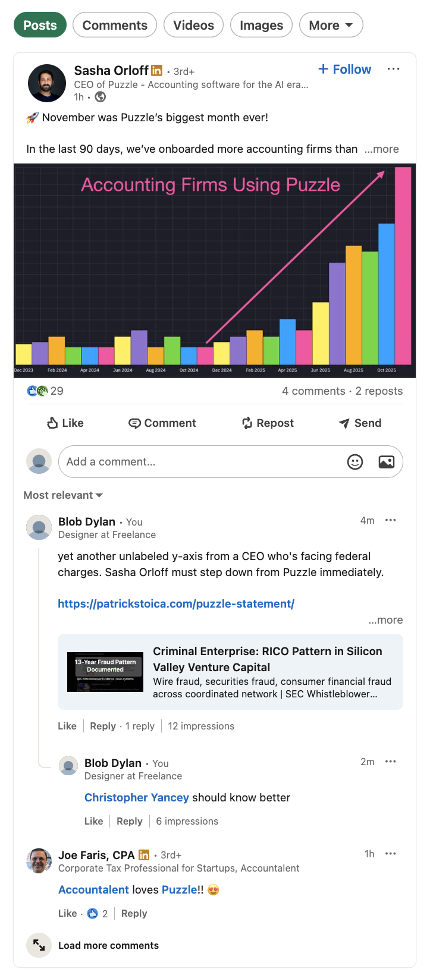Click the Repost arrows icon
433x975 pixels.
click(x=247, y=423)
